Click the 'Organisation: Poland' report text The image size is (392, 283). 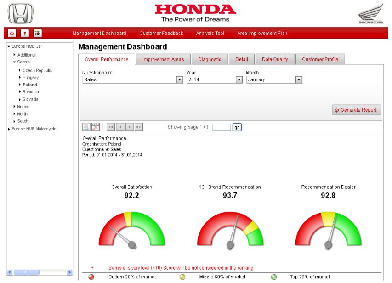[102, 144]
